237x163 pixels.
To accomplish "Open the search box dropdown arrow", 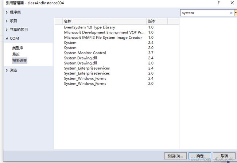I will pos(236,13).
